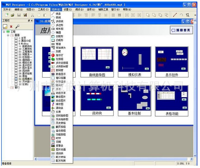Collapse the 画面 tree branch
The height and width of the screenshot is (168, 200).
click(x=8, y=35)
